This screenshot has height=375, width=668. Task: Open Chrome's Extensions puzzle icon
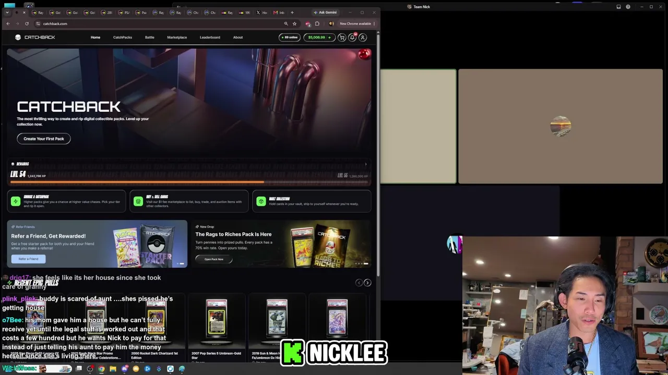tap(317, 23)
